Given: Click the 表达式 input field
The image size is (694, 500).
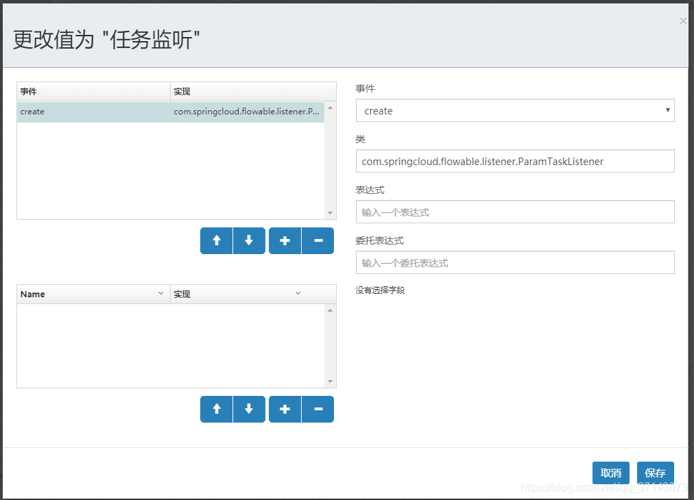Looking at the screenshot, I should coord(515,212).
